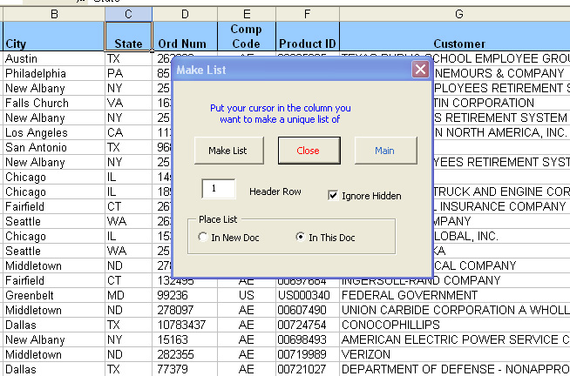Click the Make List button
This screenshot has height=376, width=570.
click(229, 151)
